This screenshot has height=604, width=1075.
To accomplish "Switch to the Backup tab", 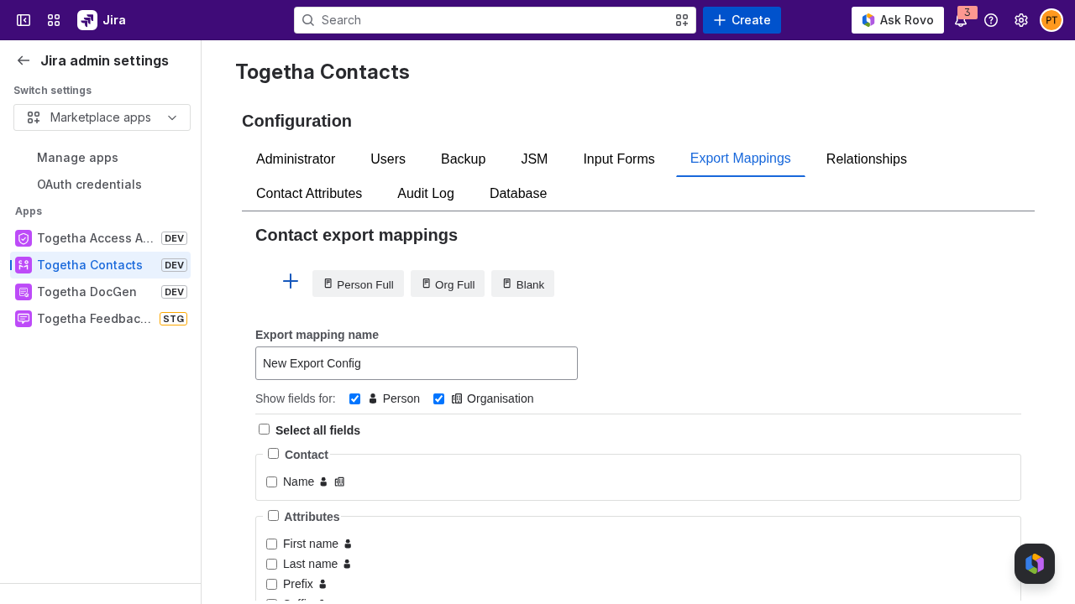I will coord(464,159).
